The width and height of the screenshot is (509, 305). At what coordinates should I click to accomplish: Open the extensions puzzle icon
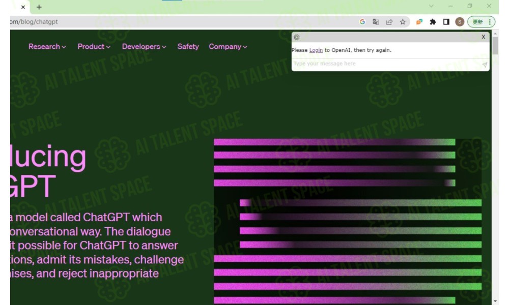(x=433, y=22)
